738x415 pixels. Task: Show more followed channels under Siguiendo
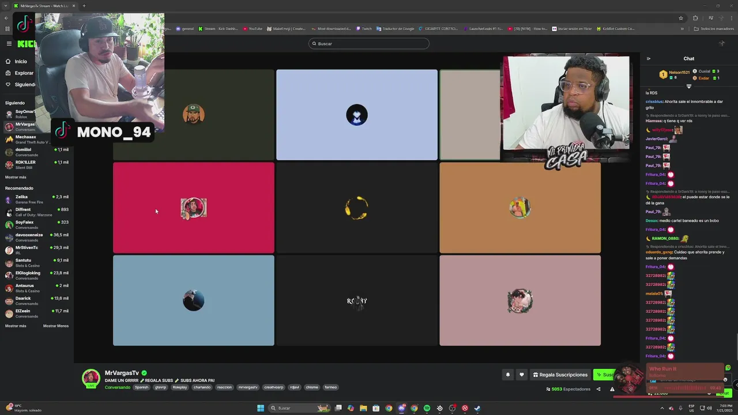[16, 177]
